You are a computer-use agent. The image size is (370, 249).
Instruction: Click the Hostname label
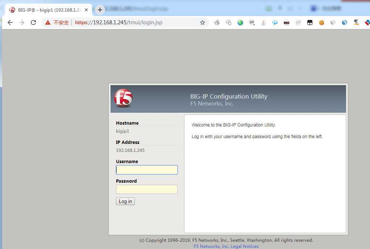(x=127, y=123)
